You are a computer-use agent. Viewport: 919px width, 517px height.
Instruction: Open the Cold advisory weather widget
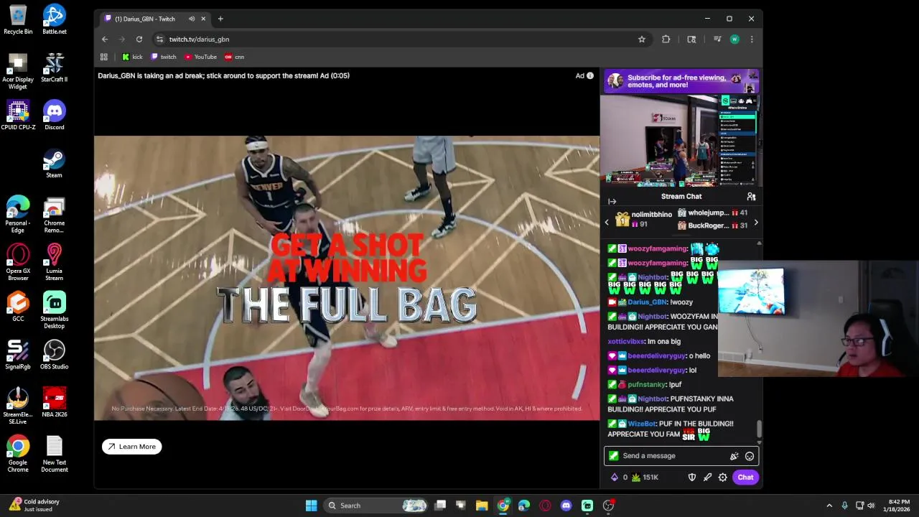pos(34,506)
